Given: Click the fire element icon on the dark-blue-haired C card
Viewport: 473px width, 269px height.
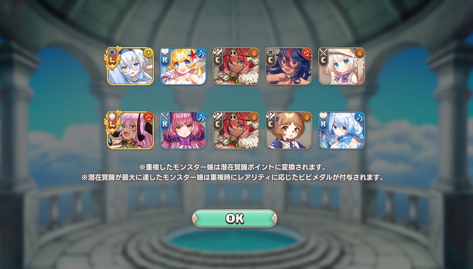Looking at the screenshot, I should [x=307, y=53].
